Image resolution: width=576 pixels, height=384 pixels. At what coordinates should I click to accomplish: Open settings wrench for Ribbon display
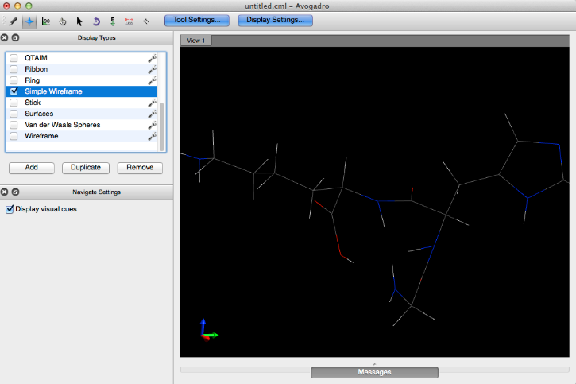click(152, 69)
